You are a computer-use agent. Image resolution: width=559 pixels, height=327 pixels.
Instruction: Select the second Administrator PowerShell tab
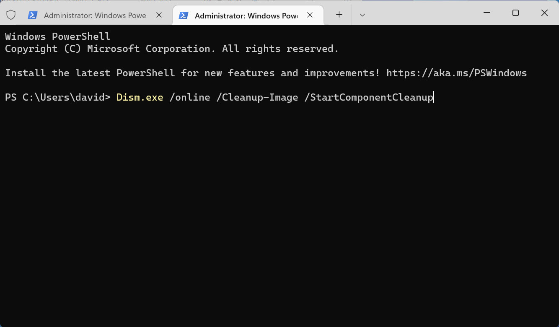pos(248,15)
